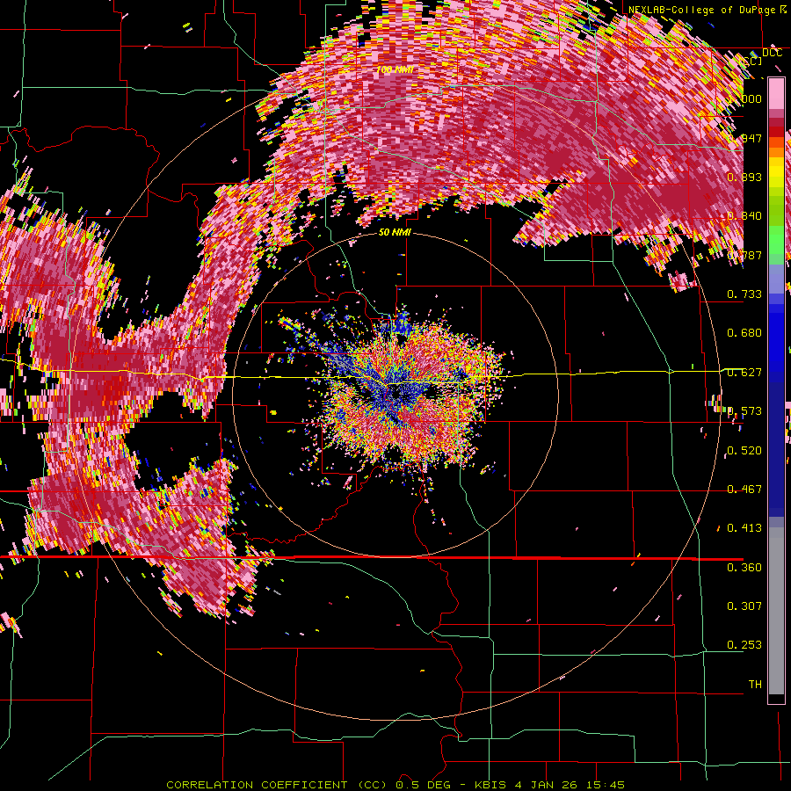Click the 0.5 DEG elevation text
This screenshot has width=791, height=791.
click(424, 785)
